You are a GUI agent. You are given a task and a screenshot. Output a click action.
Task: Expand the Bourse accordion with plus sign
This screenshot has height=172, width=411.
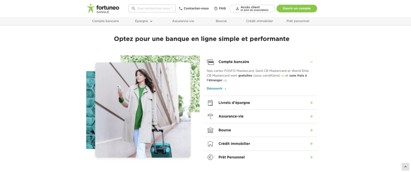(311, 130)
